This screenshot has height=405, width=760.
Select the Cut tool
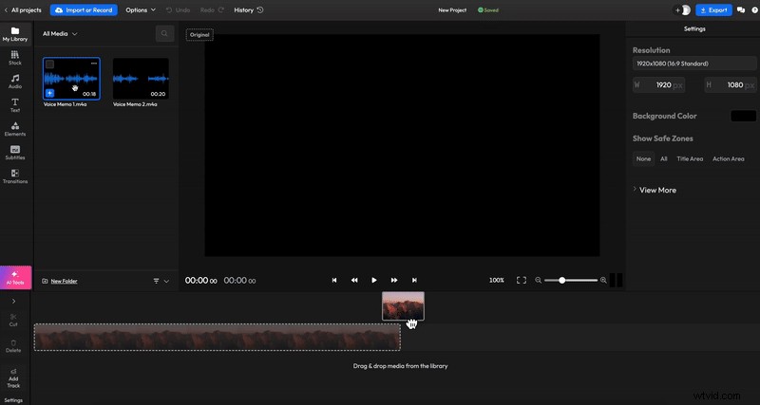point(13,320)
